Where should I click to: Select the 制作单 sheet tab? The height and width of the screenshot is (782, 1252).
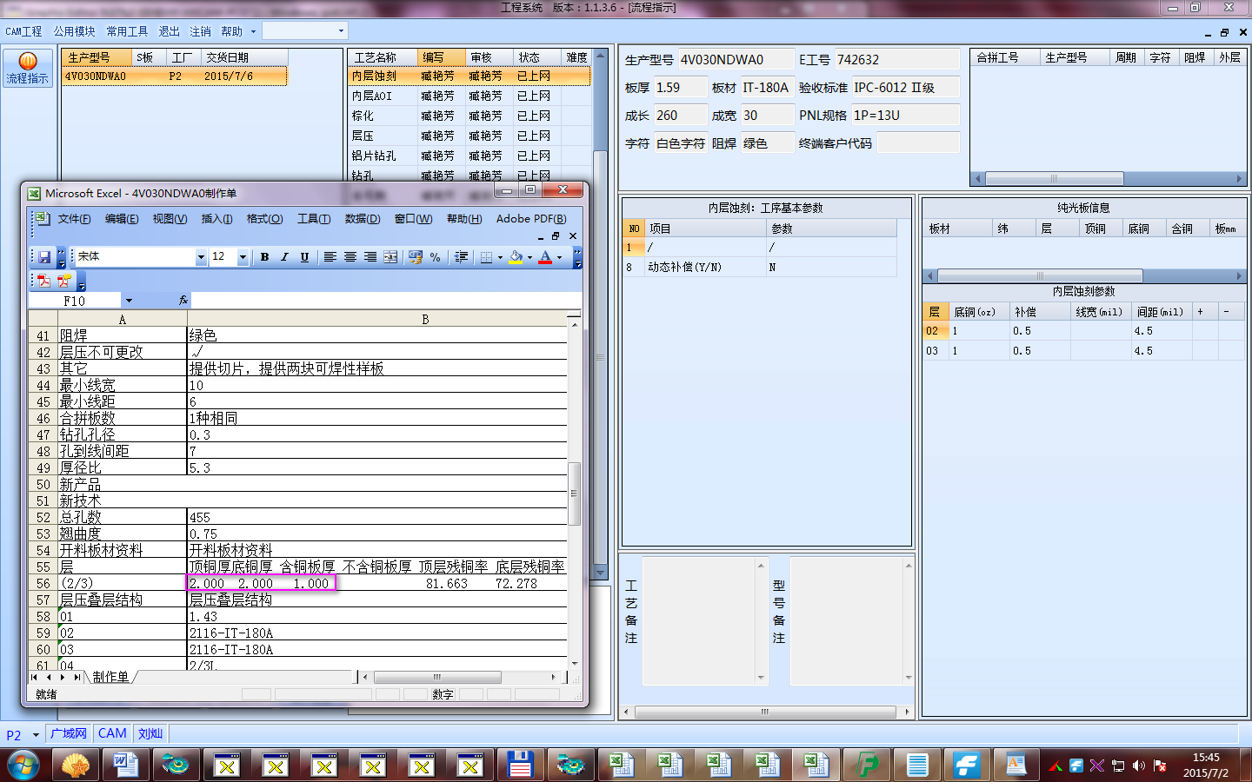(x=110, y=677)
